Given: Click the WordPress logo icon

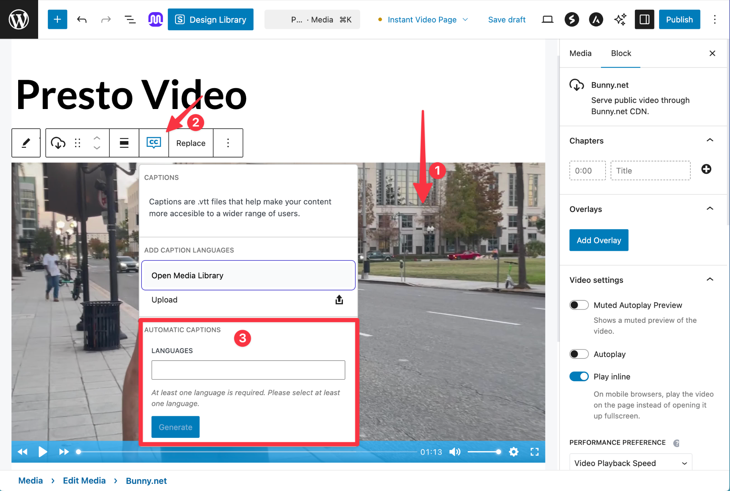Looking at the screenshot, I should (x=19, y=20).
